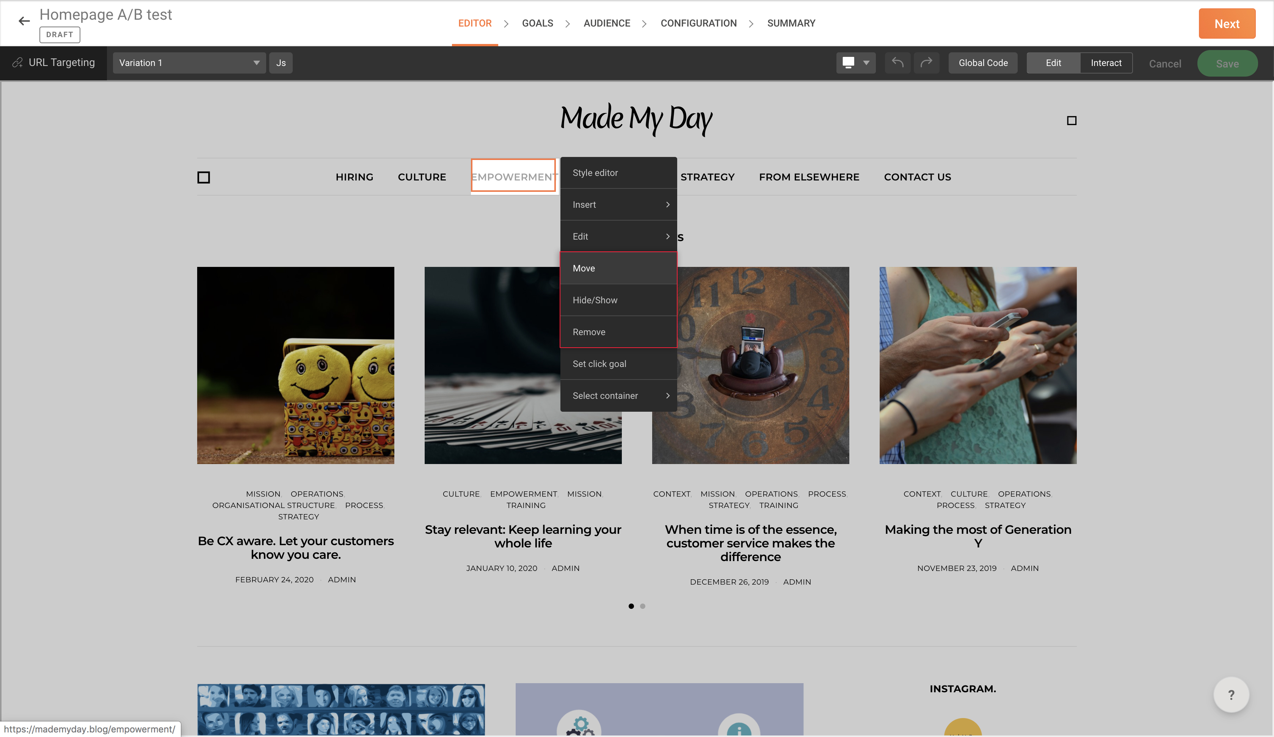Expand the Select container submenu
Image resolution: width=1274 pixels, height=737 pixels.
coord(618,396)
